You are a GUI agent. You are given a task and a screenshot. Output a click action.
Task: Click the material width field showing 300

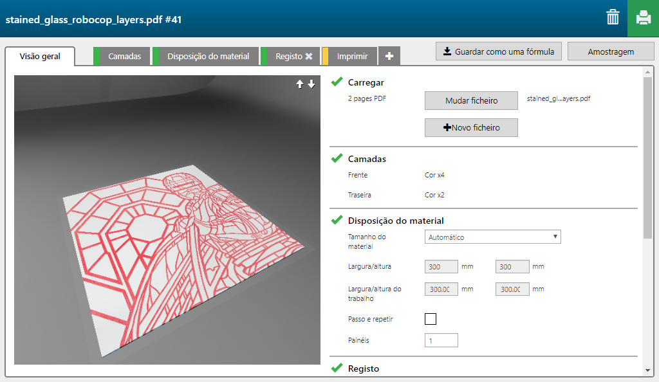coord(441,266)
